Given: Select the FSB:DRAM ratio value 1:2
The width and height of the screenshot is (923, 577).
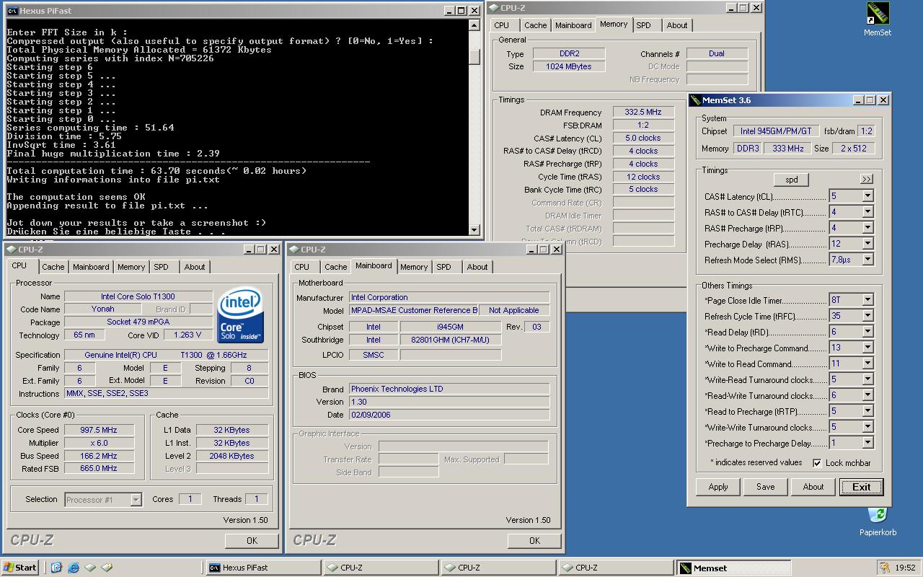Looking at the screenshot, I should coord(643,125).
